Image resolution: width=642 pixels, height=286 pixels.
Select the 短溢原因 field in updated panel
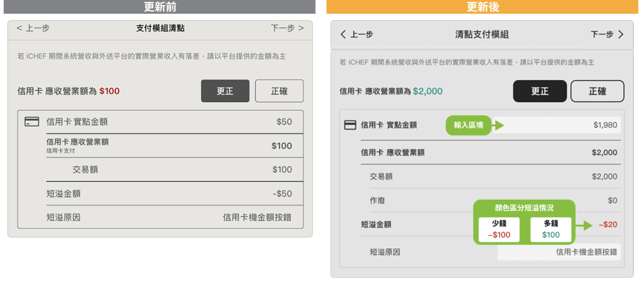click(559, 252)
